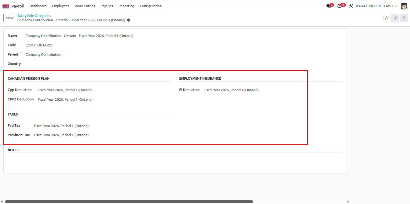The width and height of the screenshot is (410, 204).
Task: Click the Cpp Deduction label
Action: coord(20,90)
